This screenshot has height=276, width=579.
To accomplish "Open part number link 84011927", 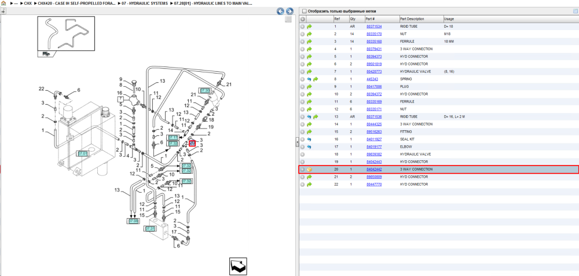I will (x=373, y=139).
